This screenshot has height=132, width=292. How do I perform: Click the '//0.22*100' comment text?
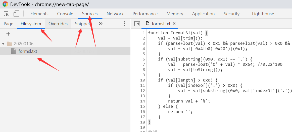tap(270, 64)
